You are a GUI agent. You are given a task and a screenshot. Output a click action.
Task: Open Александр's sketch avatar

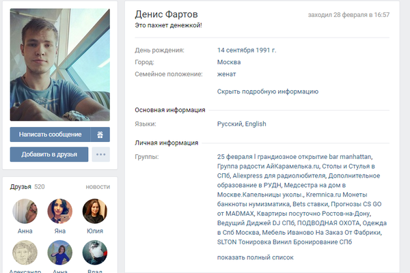(x=25, y=253)
